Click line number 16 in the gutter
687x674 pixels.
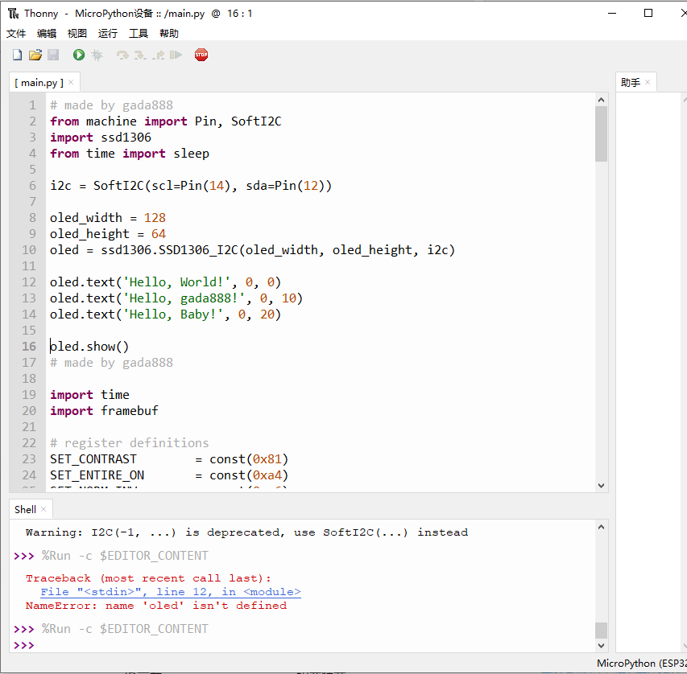click(x=29, y=346)
